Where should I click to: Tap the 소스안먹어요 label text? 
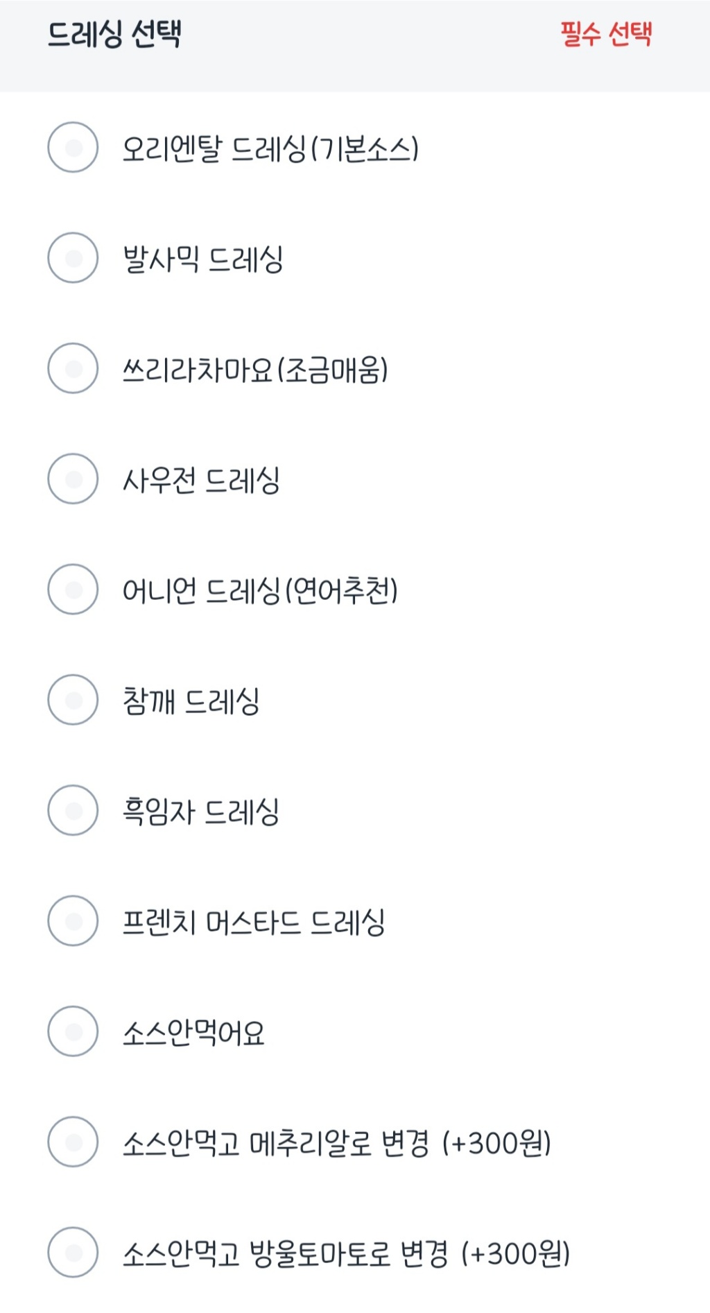tap(193, 1033)
